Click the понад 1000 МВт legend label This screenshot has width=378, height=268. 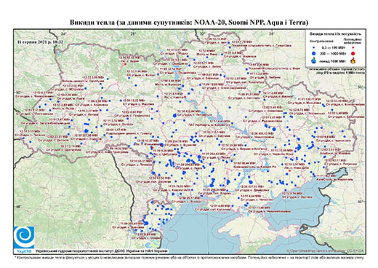point(333,61)
